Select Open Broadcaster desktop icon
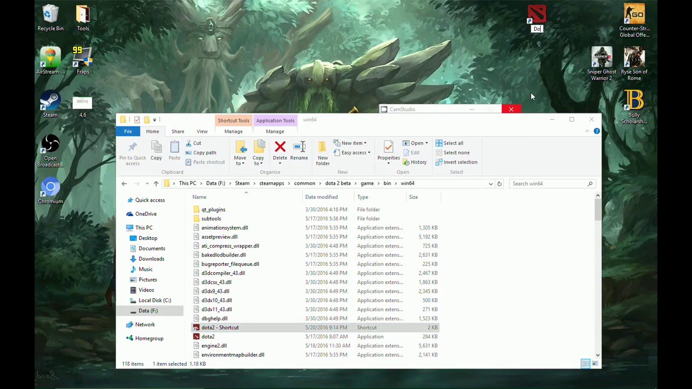The image size is (692, 389). click(50, 151)
